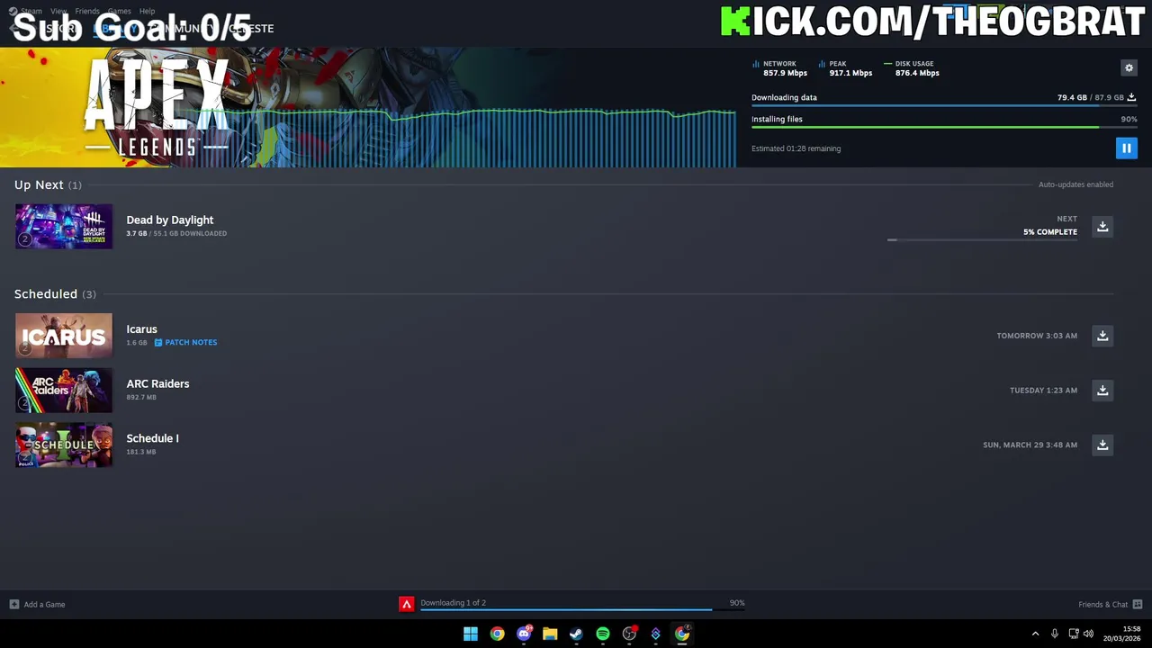Click the plus icon beside Add a Game

14,604
